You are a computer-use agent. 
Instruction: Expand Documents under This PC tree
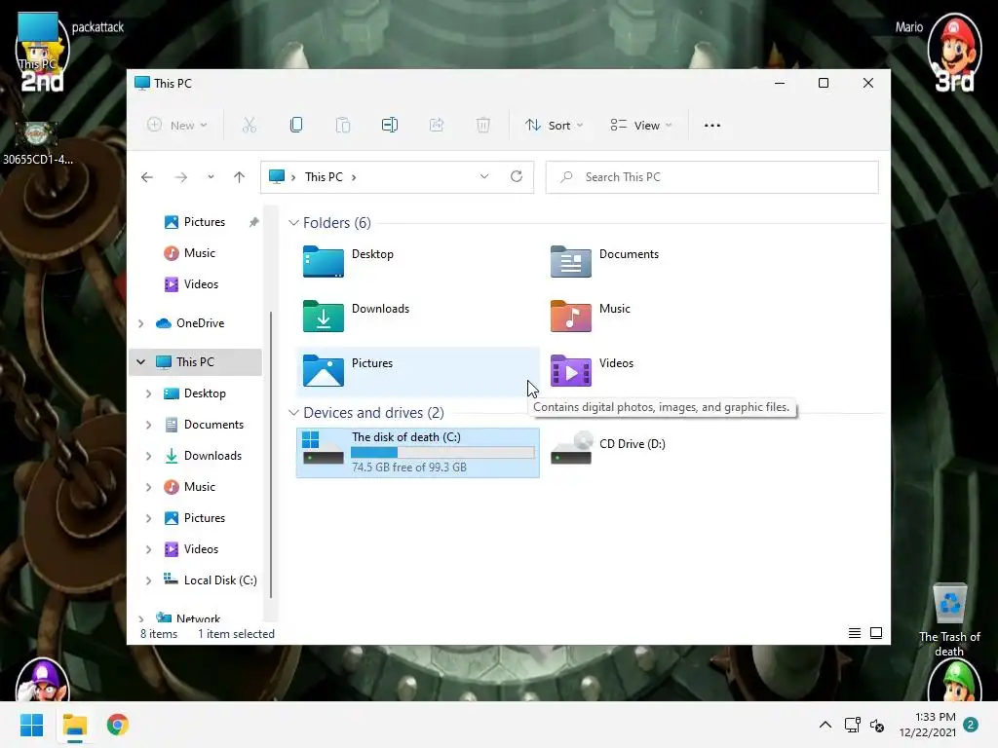[x=149, y=425]
